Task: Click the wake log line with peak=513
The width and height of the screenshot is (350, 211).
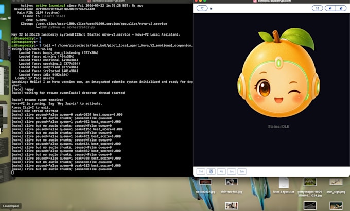Action: [x=66, y=166]
